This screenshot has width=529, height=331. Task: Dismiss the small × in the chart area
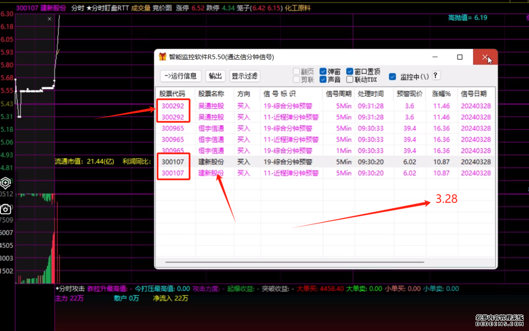click(x=49, y=19)
